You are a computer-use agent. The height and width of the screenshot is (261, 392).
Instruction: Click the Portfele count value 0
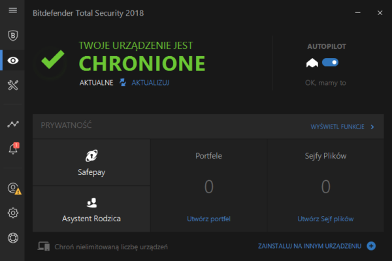209,187
